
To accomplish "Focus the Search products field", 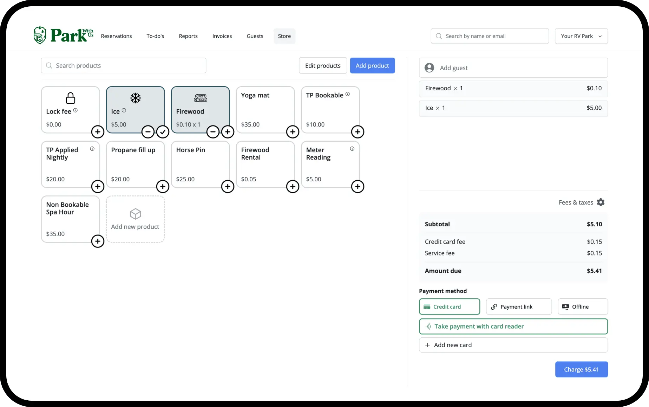I will 123,65.
